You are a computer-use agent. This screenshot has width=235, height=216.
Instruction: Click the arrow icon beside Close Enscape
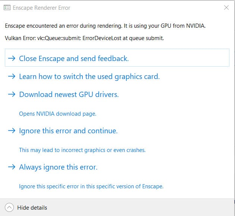click(12, 58)
